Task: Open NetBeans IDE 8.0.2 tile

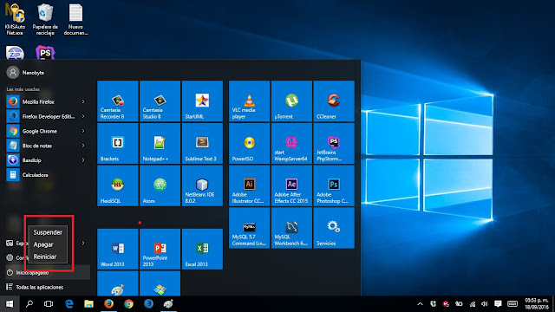Action: pyautogui.click(x=202, y=185)
